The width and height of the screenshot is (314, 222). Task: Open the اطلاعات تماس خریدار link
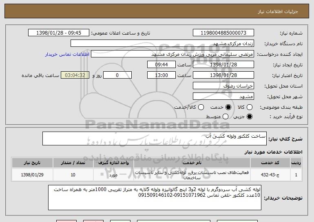67,54
